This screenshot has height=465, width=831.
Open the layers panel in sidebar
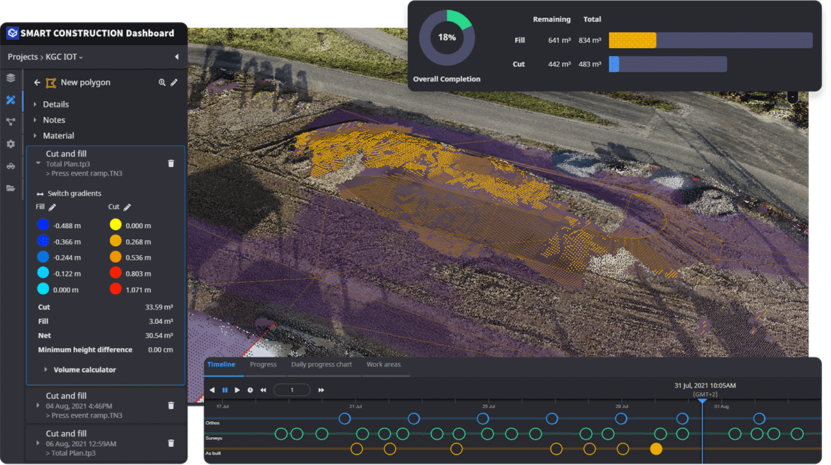click(10, 78)
